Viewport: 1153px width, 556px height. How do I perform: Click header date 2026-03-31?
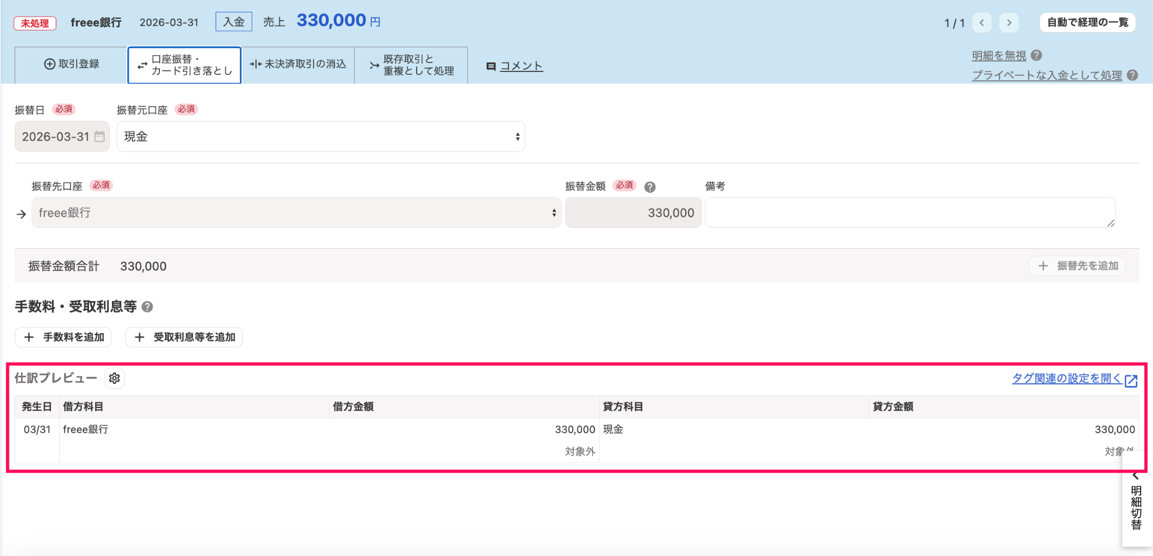tap(169, 23)
